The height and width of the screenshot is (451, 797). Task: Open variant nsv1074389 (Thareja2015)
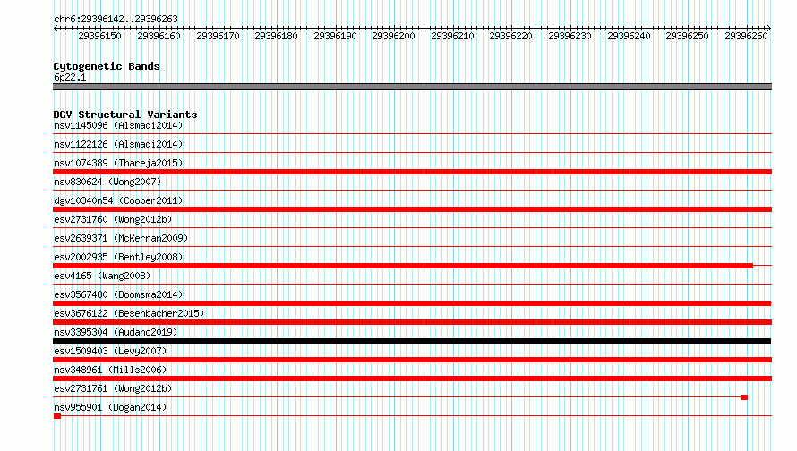tap(118, 163)
